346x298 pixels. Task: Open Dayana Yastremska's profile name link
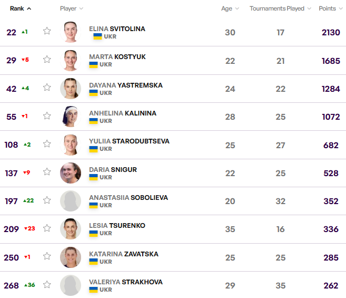(125, 85)
